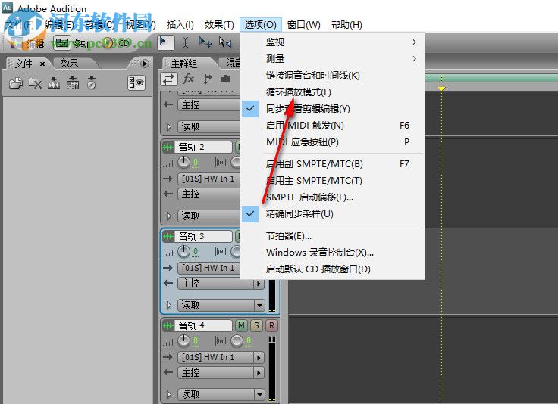The width and height of the screenshot is (558, 404).
Task: Select the Move/Copy Clip tool
Action: pos(205,42)
